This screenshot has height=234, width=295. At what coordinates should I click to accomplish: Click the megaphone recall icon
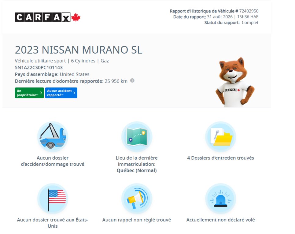[137, 199]
